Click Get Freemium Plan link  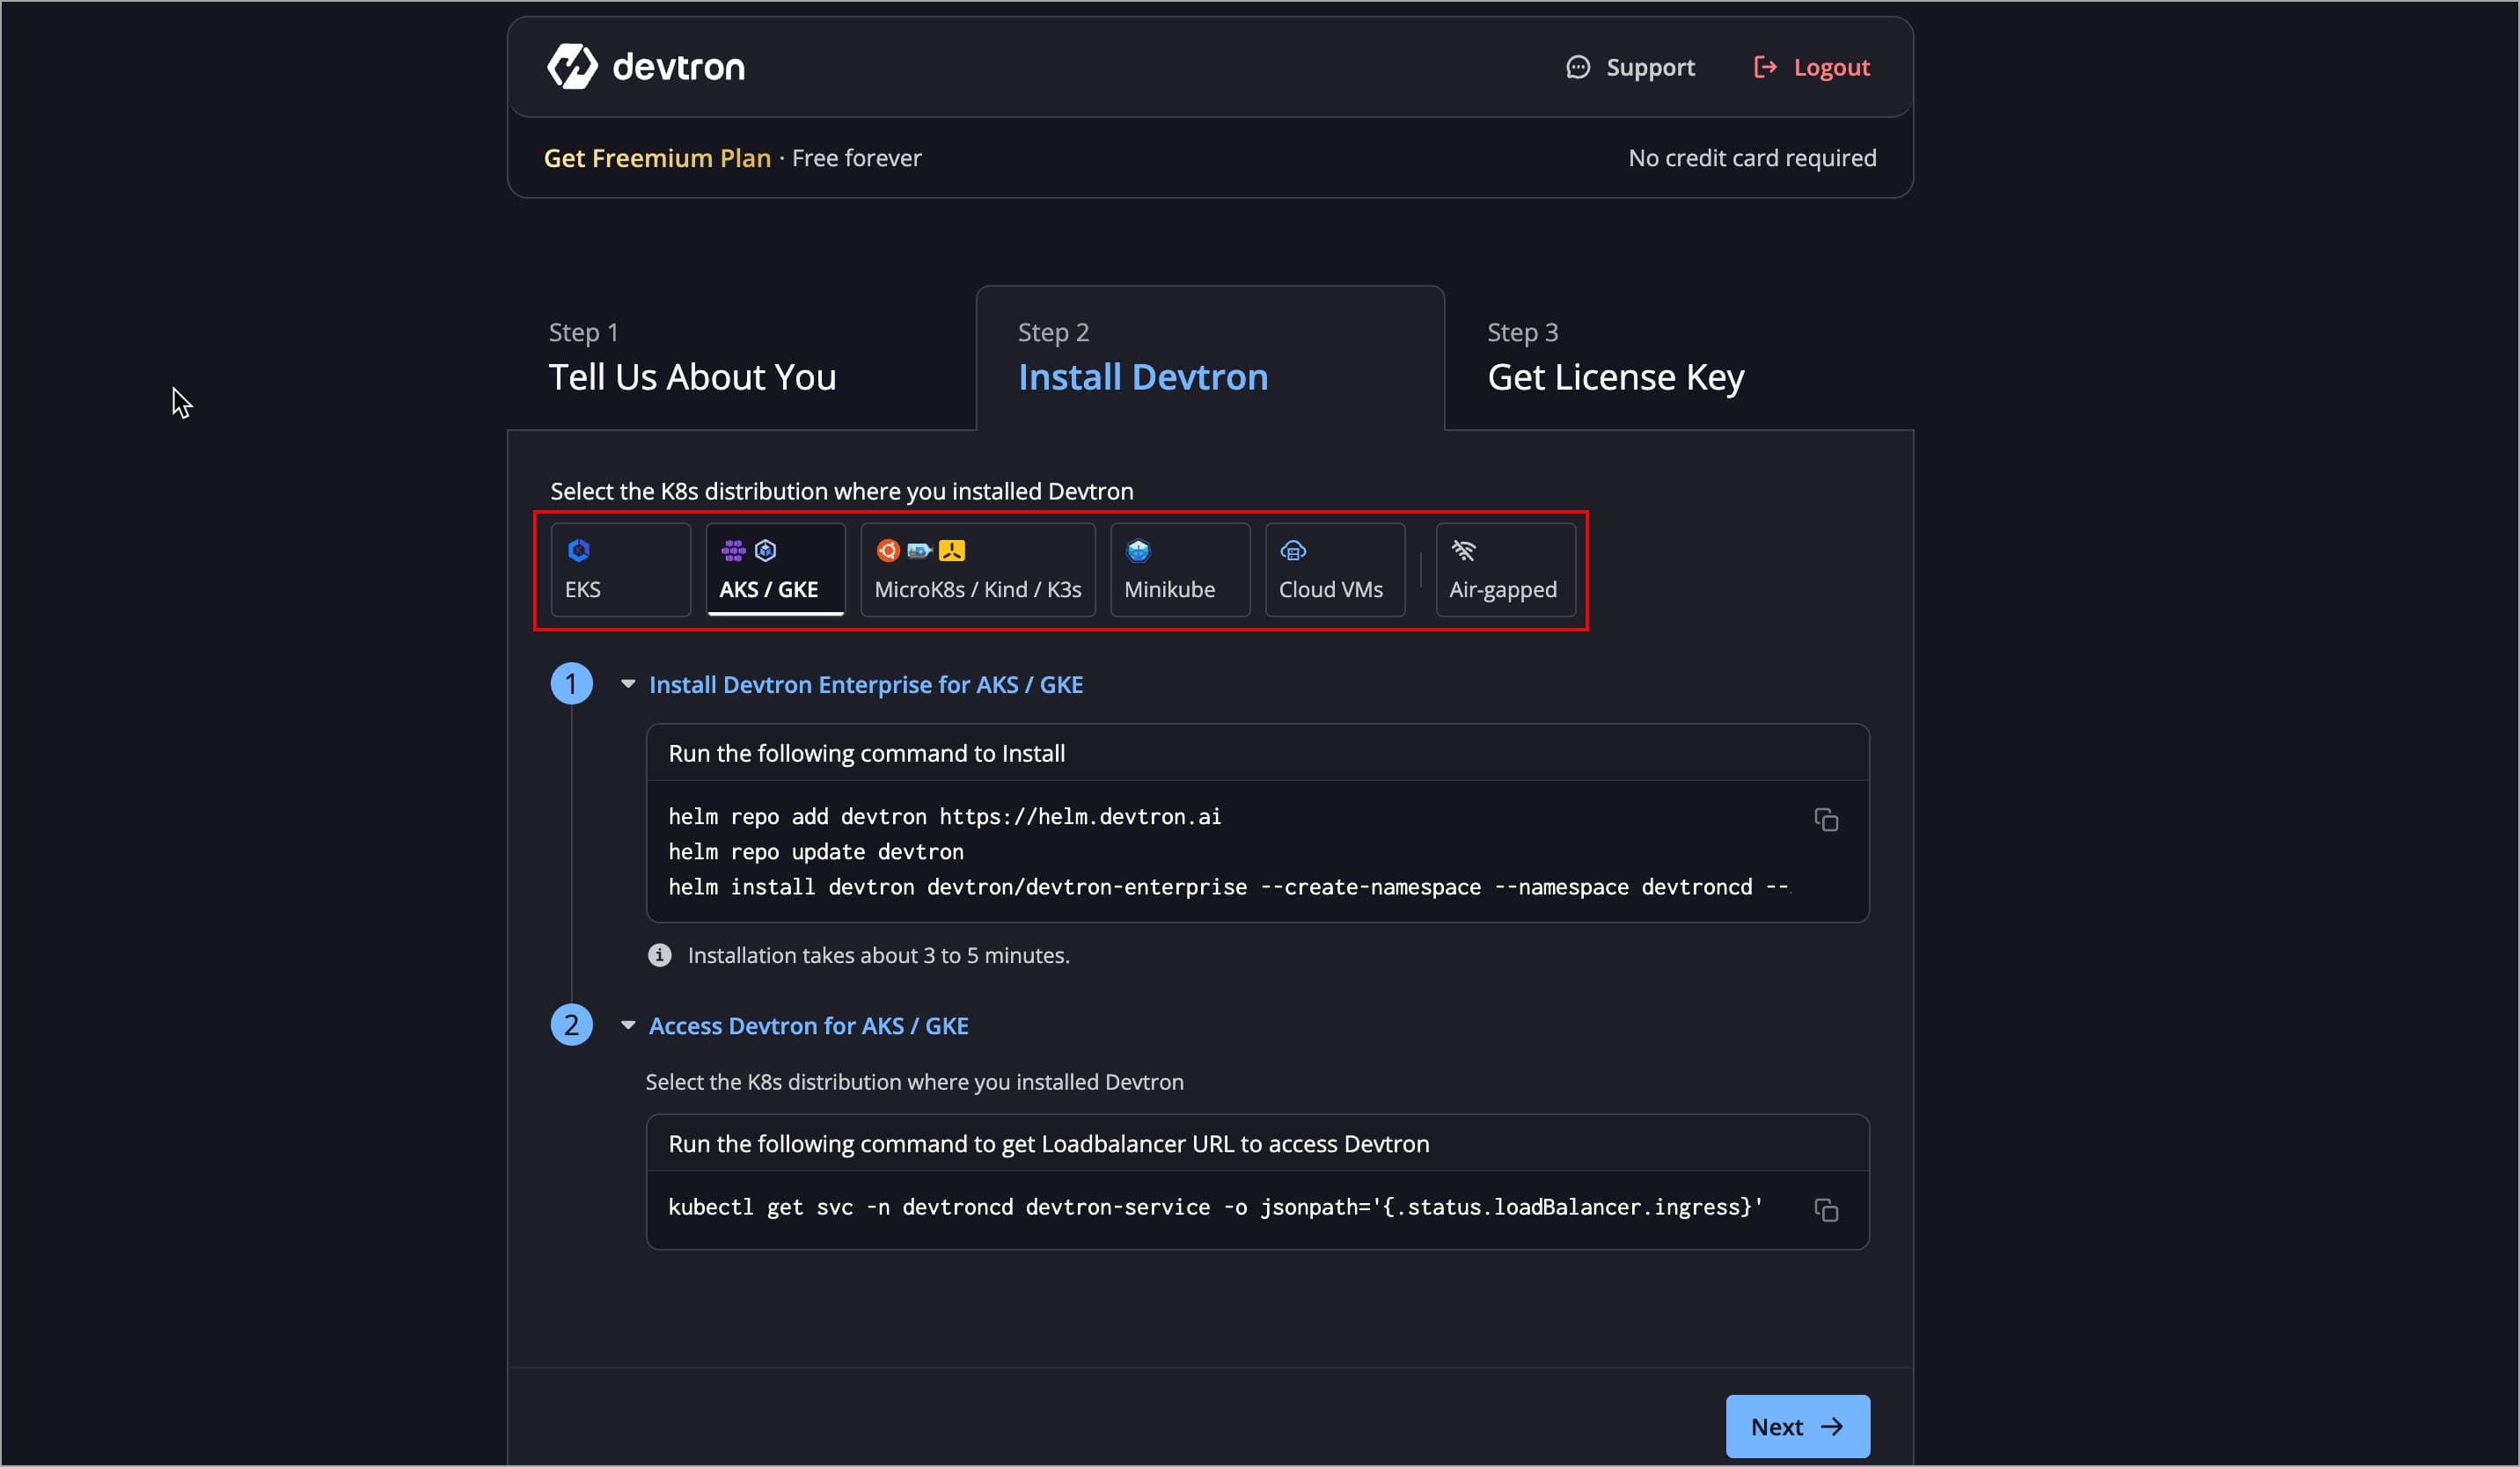point(657,158)
